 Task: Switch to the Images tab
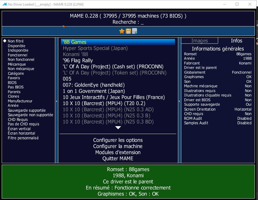pyautogui.click(x=199, y=41)
